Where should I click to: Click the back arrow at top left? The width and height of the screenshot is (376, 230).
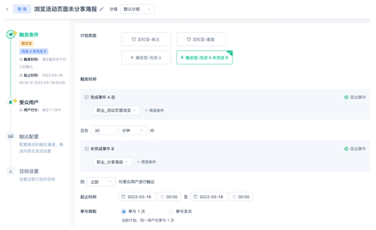click(7, 9)
